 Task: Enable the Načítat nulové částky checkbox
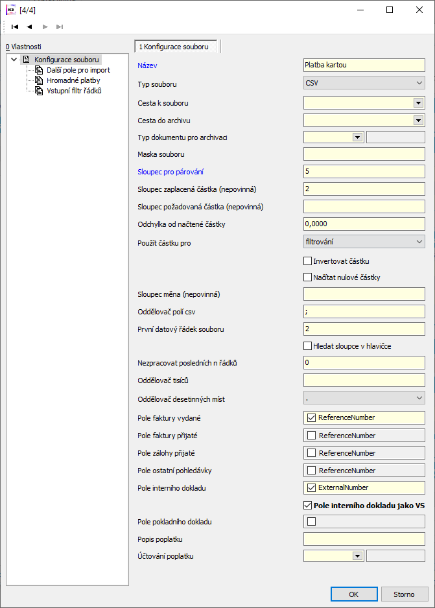307,277
